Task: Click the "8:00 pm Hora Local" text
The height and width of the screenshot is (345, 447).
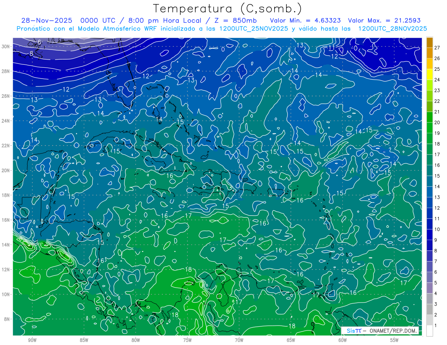Action: [x=164, y=20]
